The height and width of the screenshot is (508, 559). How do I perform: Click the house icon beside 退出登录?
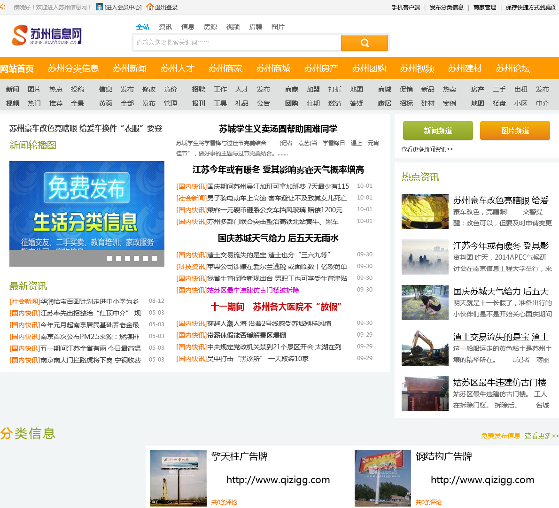(x=150, y=7)
